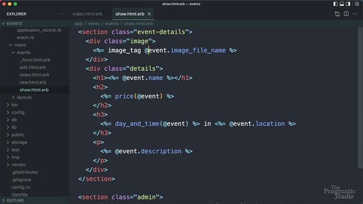Close the show.html.erb tab
The width and height of the screenshot is (363, 204).
[149, 14]
